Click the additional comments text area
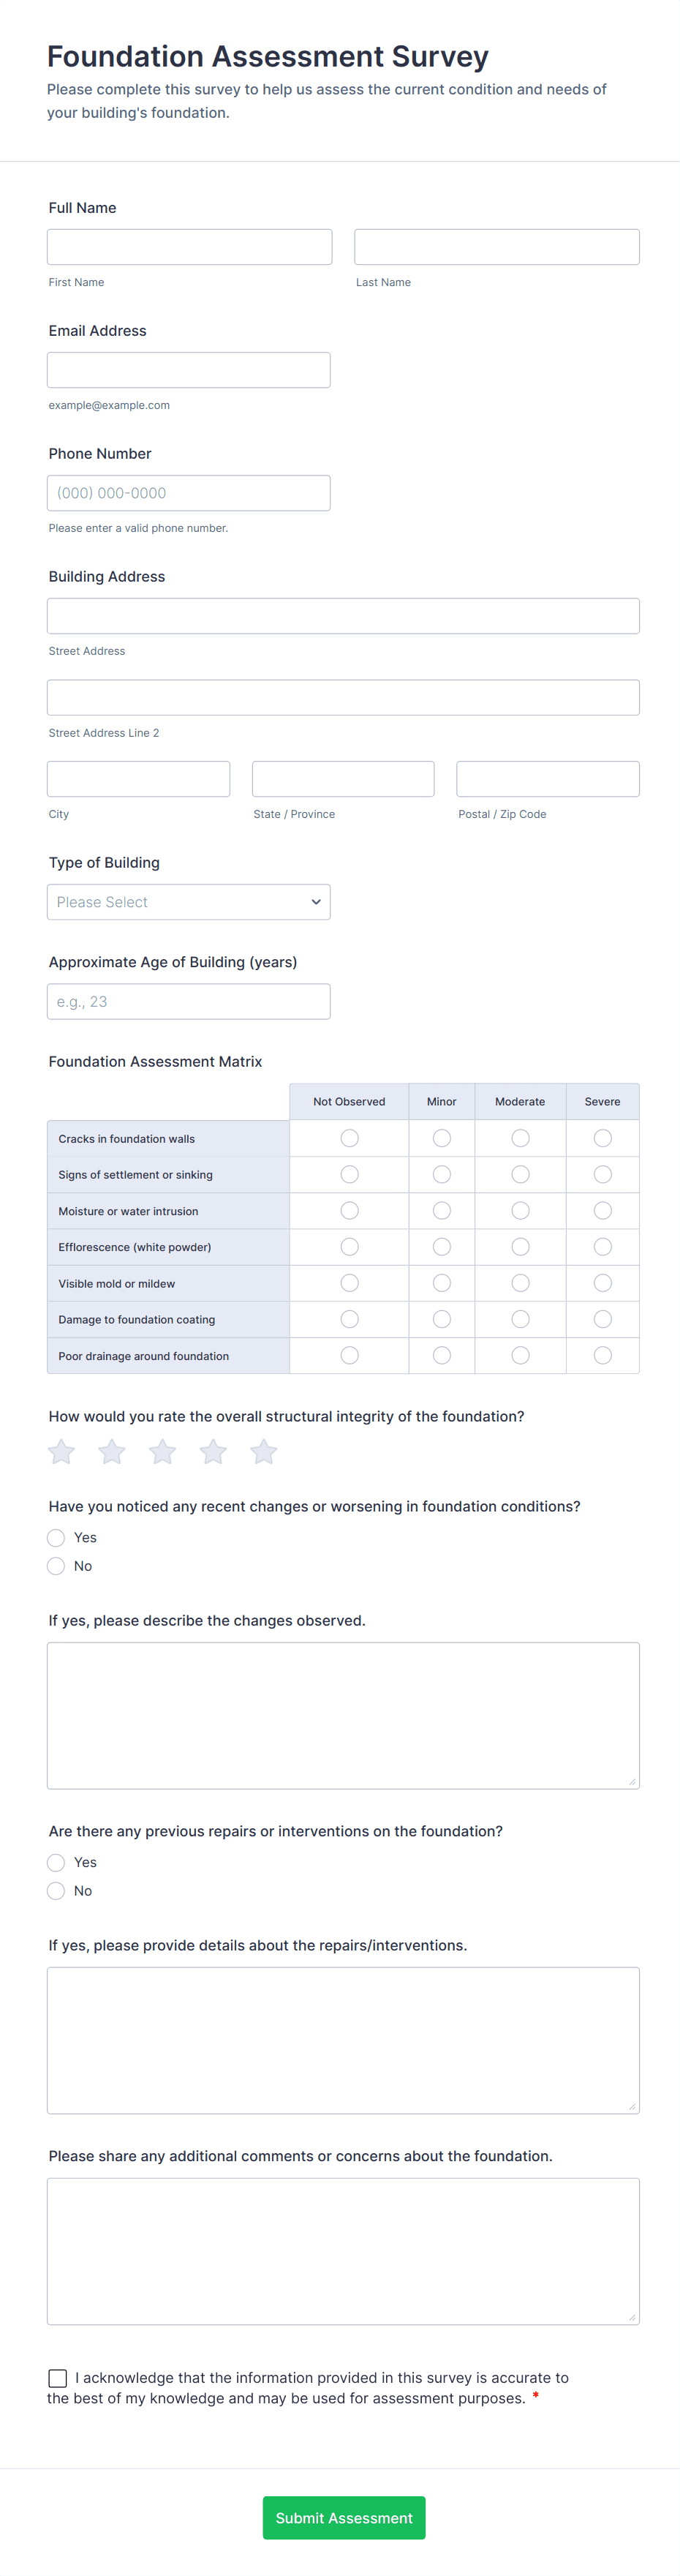Screen dimensions: 680x2576 point(343,2251)
